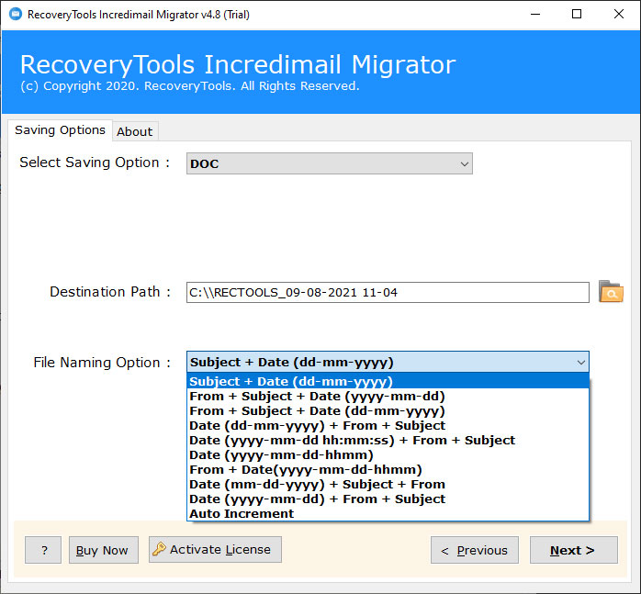Switch to the About tab
This screenshot has width=641, height=594.
coord(134,131)
